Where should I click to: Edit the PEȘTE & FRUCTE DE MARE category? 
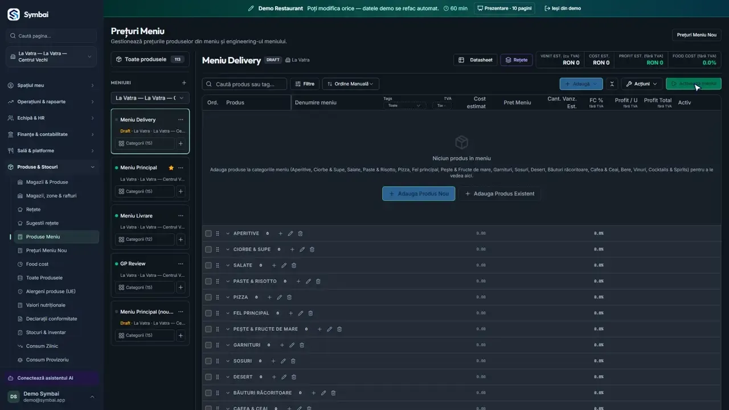329,329
